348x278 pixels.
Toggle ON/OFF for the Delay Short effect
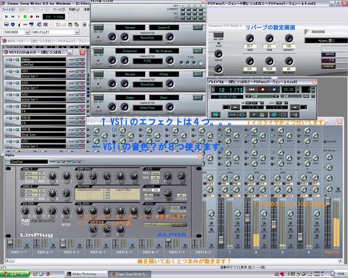point(98,97)
